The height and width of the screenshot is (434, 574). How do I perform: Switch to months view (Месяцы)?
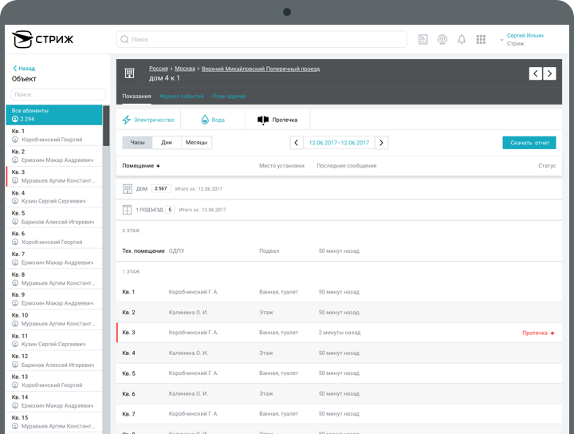[195, 143]
